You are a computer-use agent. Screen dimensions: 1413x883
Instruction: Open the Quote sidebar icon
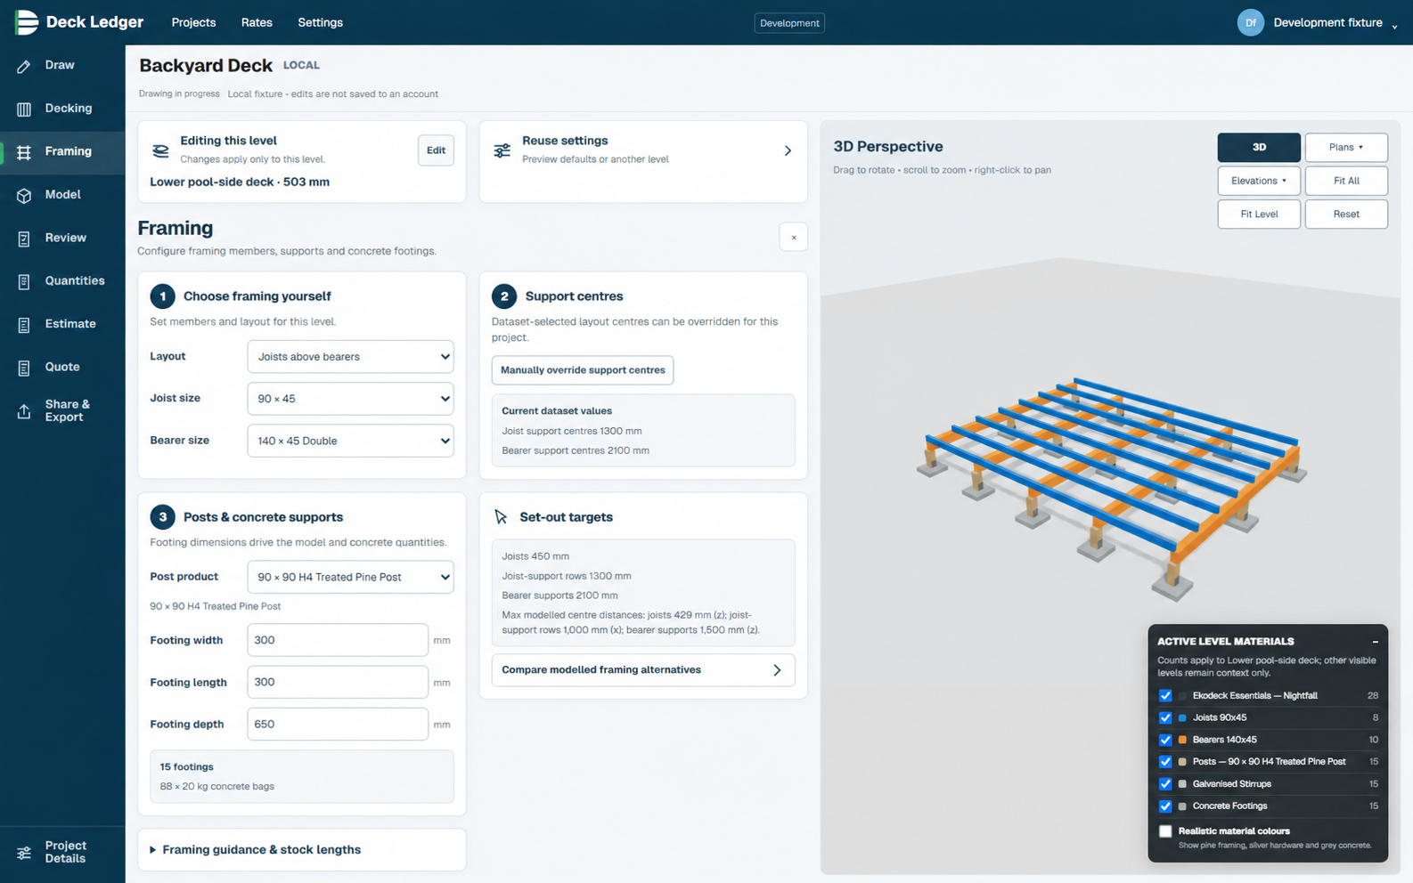tap(24, 368)
